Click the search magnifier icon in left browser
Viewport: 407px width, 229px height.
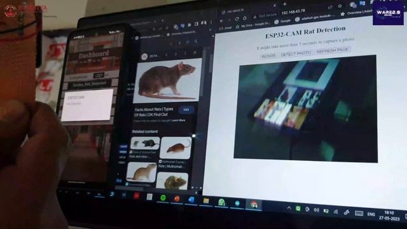[196, 41]
